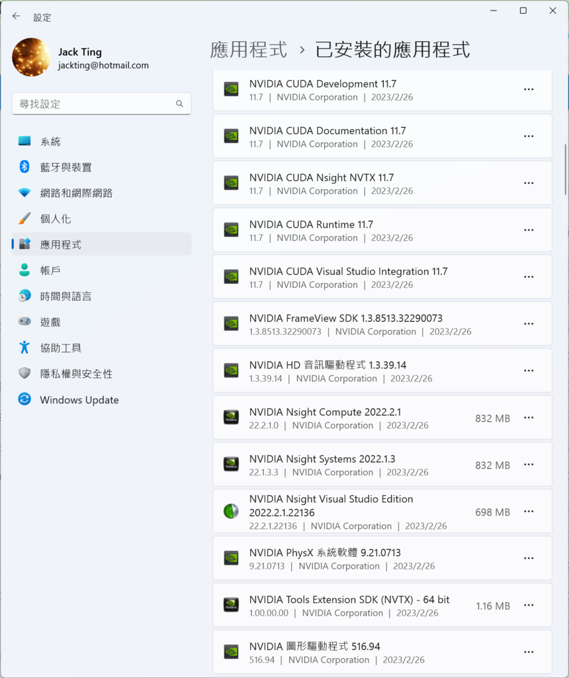
Task: Open 藍牙與裝置 settings category
Action: tap(101, 167)
